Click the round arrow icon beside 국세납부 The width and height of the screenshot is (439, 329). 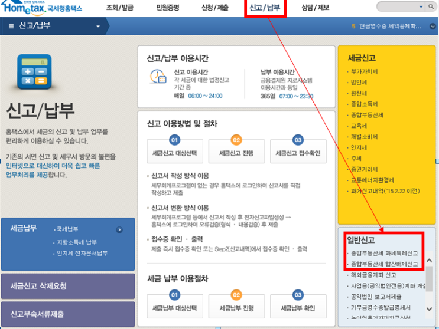point(119,229)
